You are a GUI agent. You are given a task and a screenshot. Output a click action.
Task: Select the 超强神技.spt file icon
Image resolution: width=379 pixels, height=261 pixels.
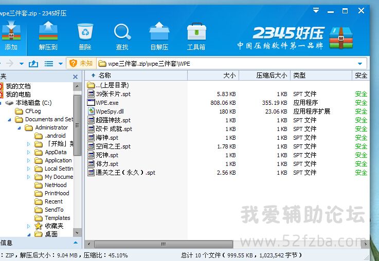coord(91,120)
